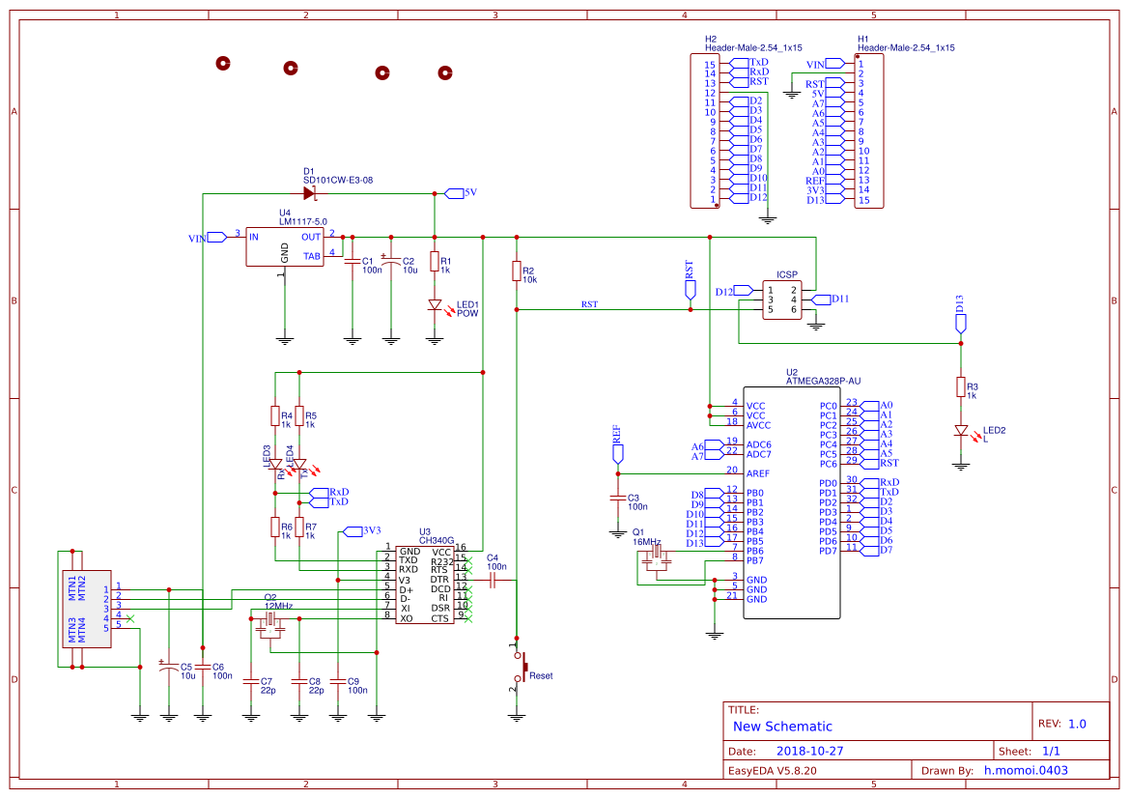This screenshot has width=1129, height=799.
Task: Click the D1 SD101CW diode symbol
Action: 309,193
